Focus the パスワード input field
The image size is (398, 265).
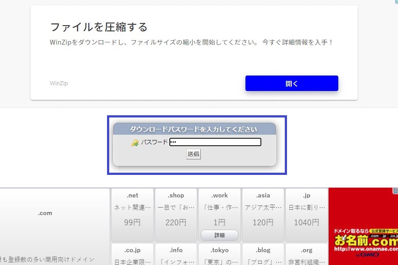[x=215, y=142]
